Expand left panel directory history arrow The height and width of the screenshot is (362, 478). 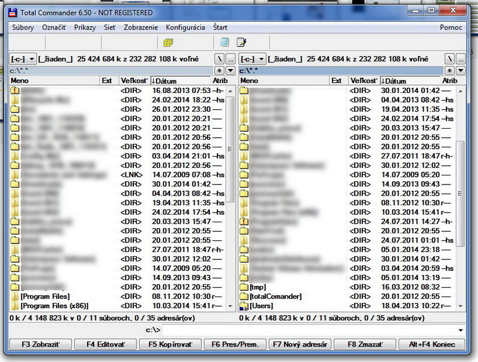(231, 71)
